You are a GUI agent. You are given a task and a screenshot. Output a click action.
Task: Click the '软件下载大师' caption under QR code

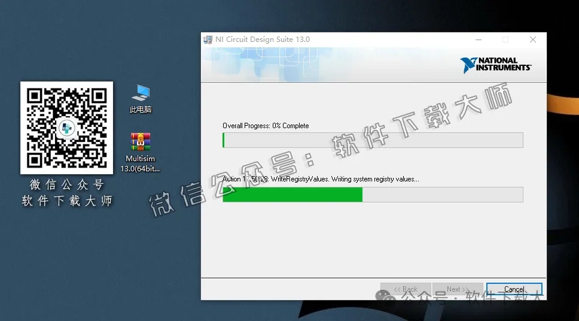67,201
